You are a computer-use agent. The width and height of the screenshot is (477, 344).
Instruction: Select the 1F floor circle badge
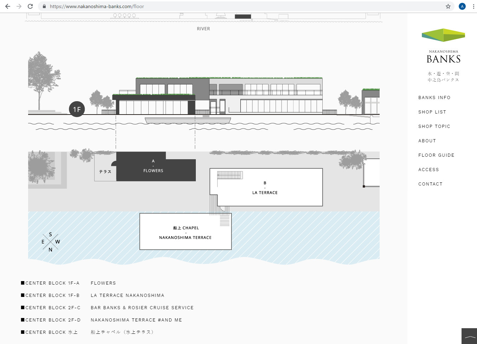tap(77, 109)
